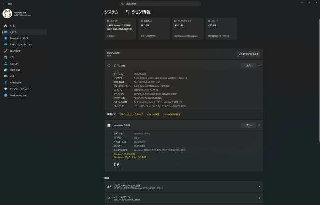Copy Windows の情報 with its コピー button
The height and width of the screenshot is (205, 320).
pyautogui.click(x=248, y=125)
